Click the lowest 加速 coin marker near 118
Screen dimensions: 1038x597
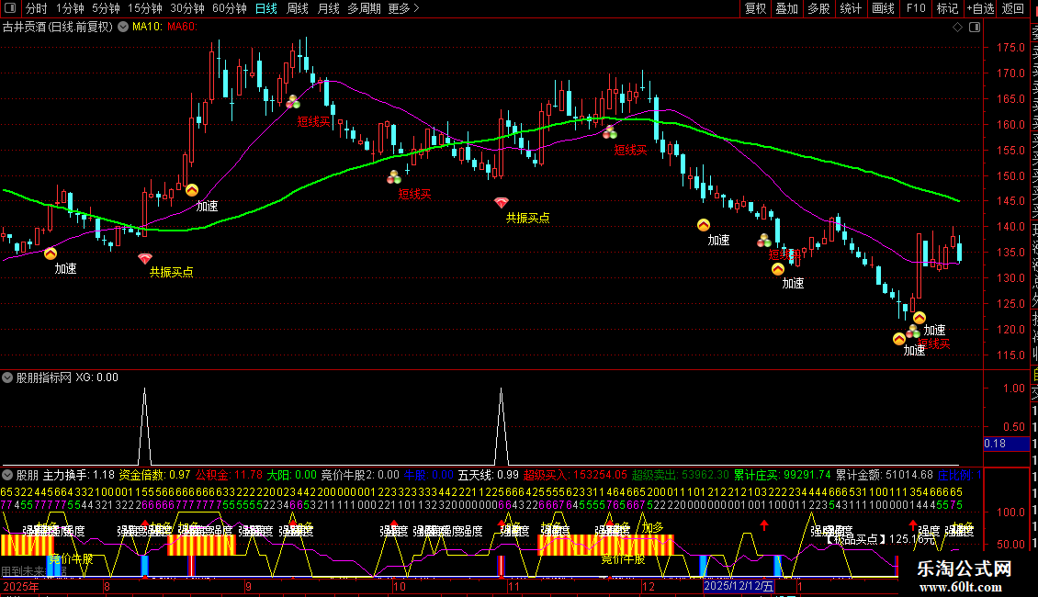tap(899, 340)
